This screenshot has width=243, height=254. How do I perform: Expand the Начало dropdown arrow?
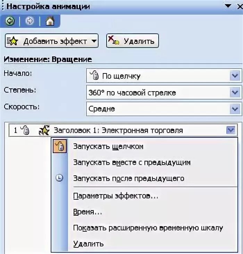[x=235, y=76]
